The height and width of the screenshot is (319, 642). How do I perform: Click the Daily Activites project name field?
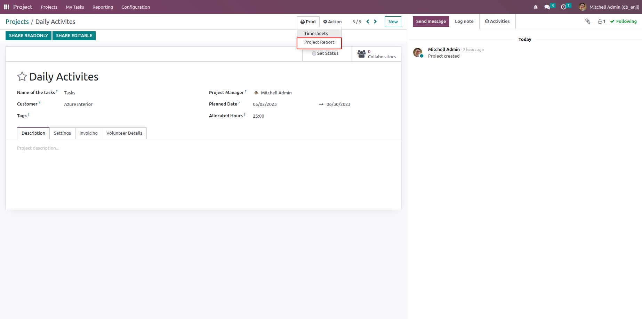(64, 77)
